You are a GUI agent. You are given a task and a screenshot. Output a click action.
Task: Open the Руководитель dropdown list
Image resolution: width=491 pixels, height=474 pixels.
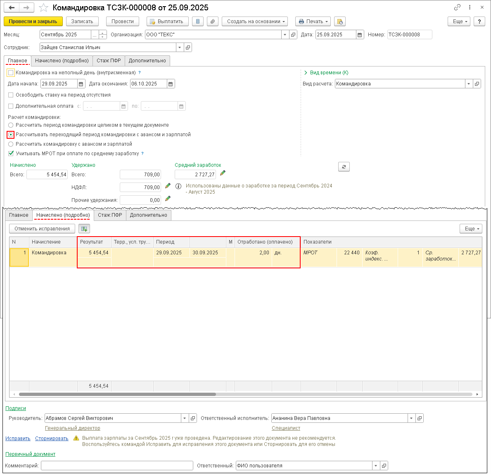(185, 418)
